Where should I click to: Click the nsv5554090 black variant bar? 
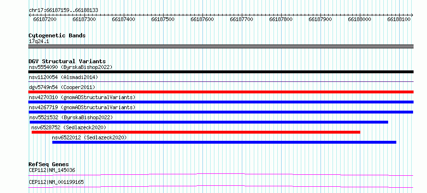[221, 72]
